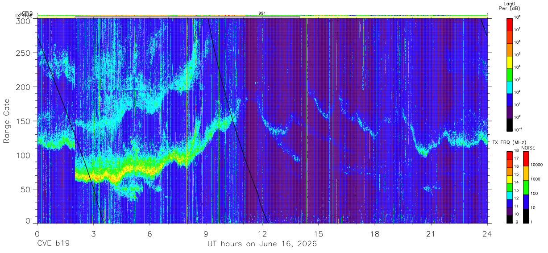The image size is (548, 253).
Task: Pick the blue segment of NOISE colorbar
Action: click(x=526, y=202)
